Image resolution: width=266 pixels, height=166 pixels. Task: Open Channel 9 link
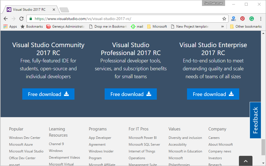(56, 144)
